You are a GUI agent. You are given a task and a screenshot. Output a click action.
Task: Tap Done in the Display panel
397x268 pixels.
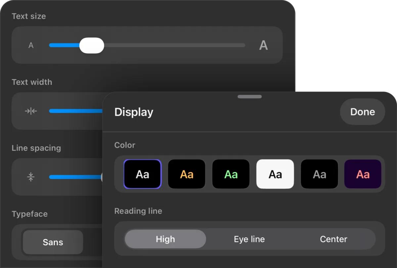[x=363, y=112]
